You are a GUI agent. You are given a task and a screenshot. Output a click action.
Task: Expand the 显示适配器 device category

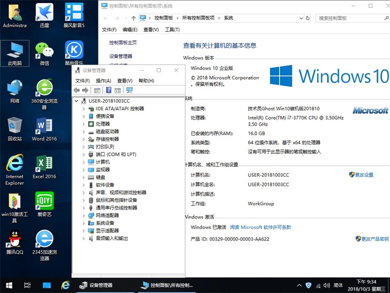pos(83,231)
